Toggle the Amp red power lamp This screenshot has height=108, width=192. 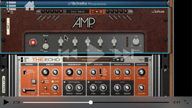point(33,42)
